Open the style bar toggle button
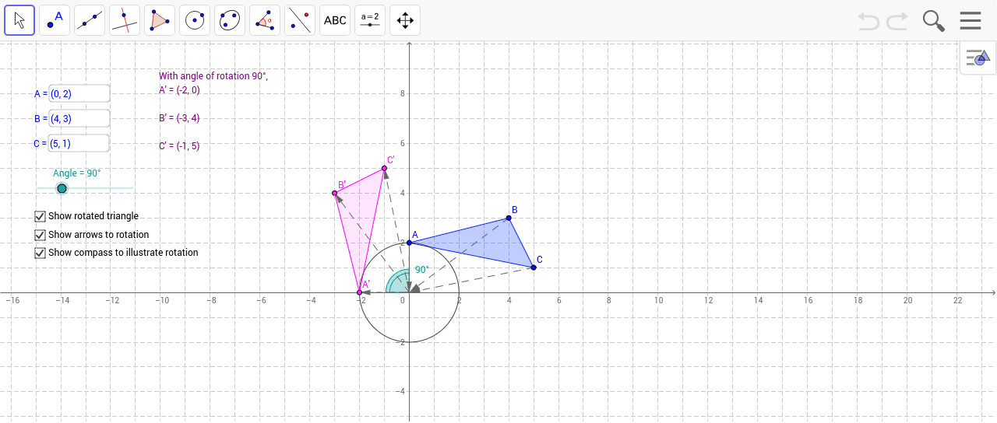Image resolution: width=997 pixels, height=423 pixels. 978,58
